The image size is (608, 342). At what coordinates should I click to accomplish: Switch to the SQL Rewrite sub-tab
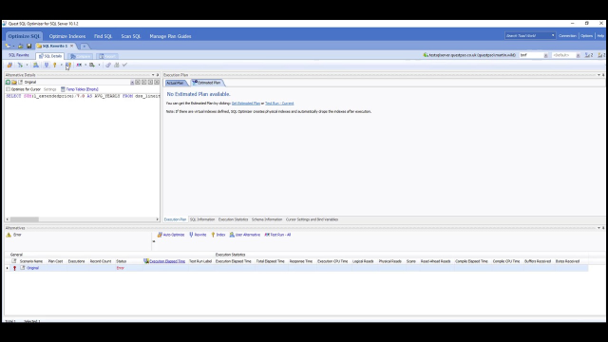19,55
